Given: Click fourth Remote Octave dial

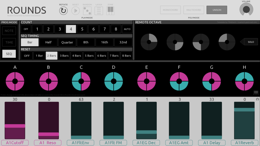Looking at the screenshot, I should (x=227, y=42).
